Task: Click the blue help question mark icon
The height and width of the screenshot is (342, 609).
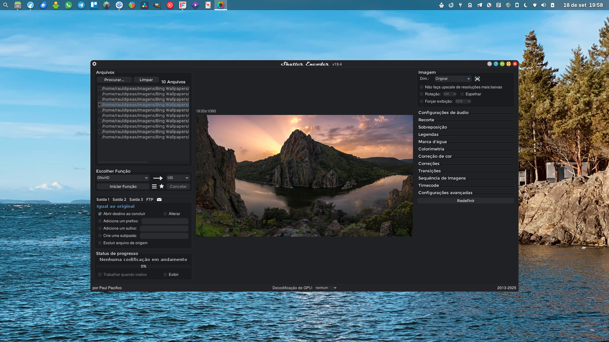Action: (496, 64)
